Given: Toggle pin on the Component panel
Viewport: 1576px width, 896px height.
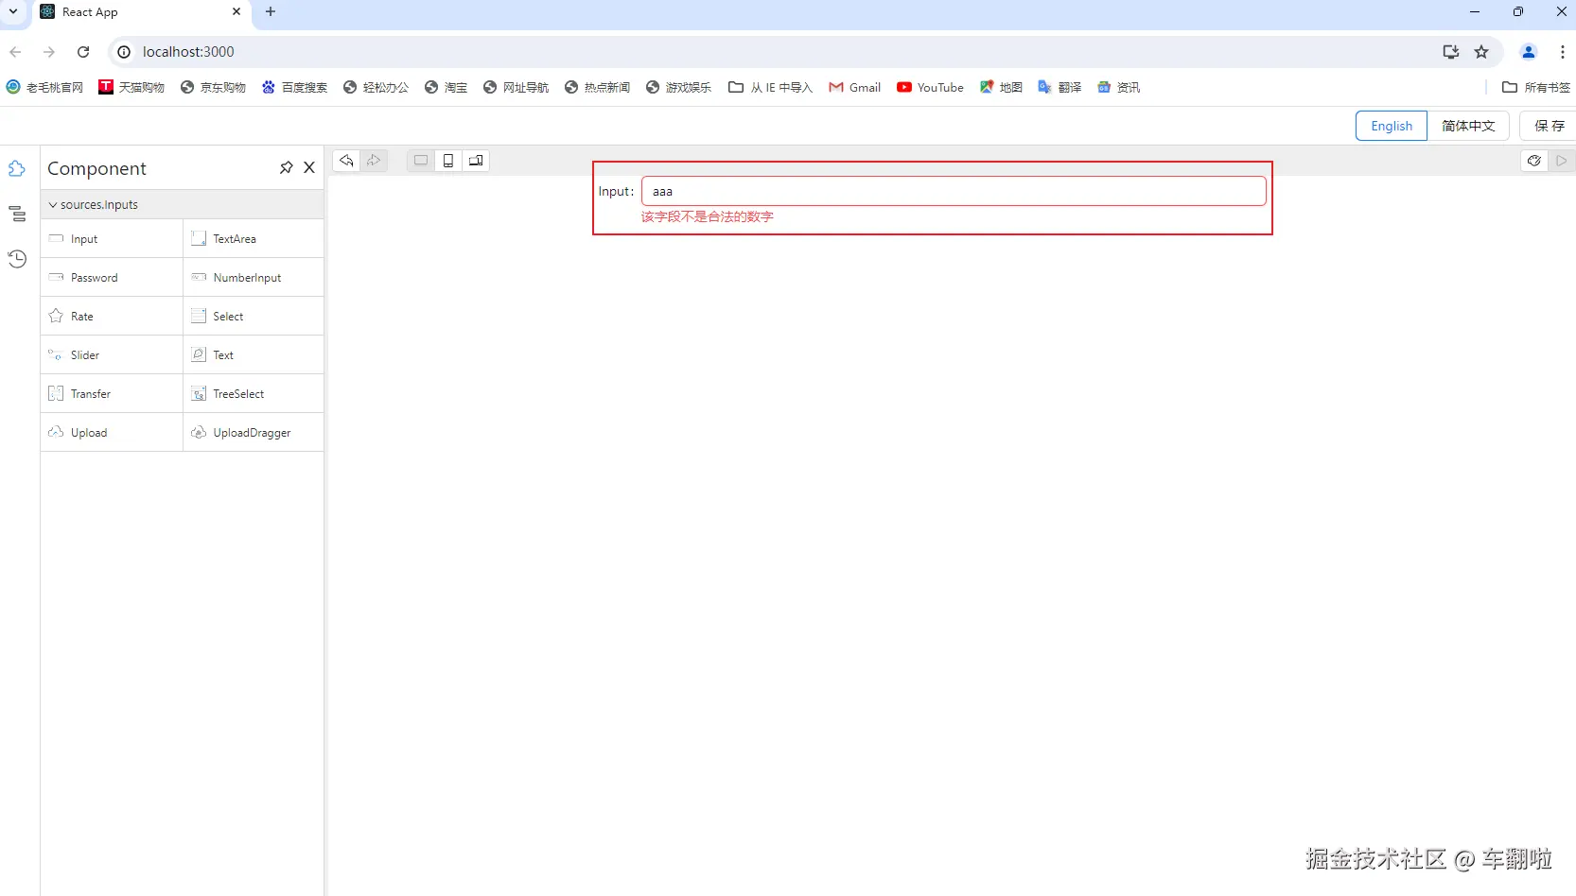Looking at the screenshot, I should click(286, 167).
